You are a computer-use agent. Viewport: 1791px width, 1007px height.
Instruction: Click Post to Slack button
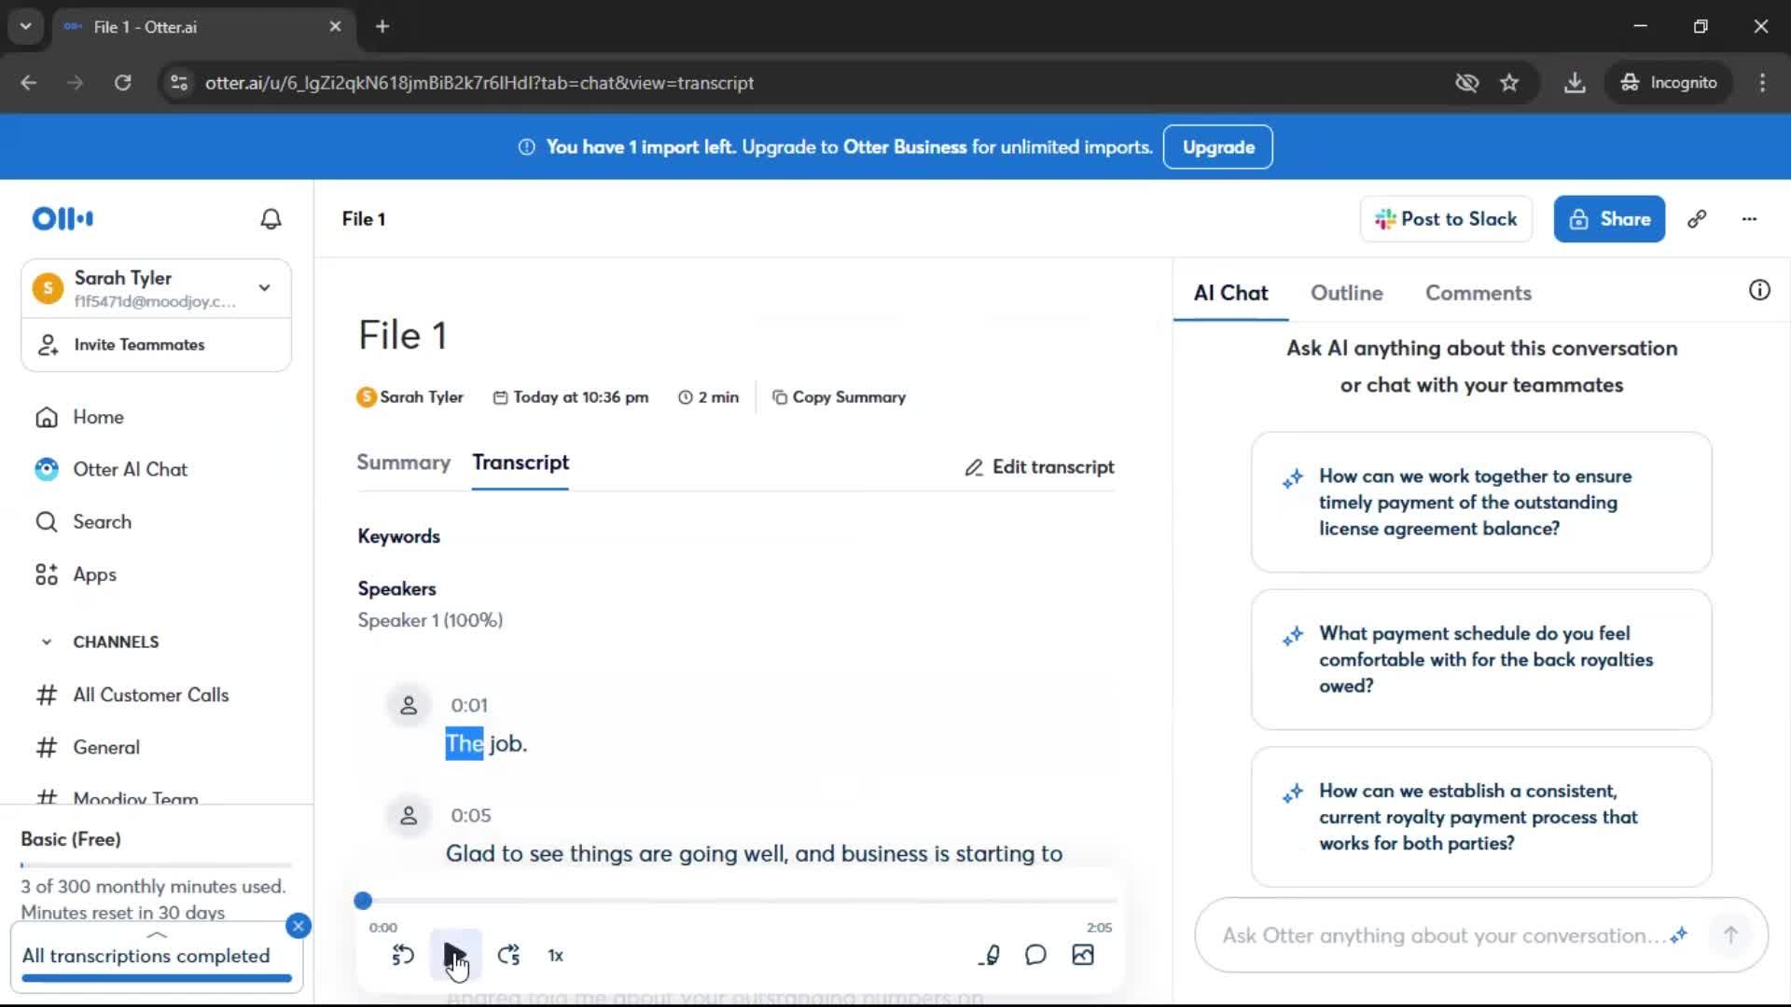tap(1446, 219)
